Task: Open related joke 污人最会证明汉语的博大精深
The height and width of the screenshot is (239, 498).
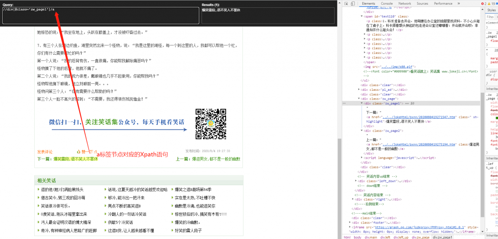Action: (66, 222)
